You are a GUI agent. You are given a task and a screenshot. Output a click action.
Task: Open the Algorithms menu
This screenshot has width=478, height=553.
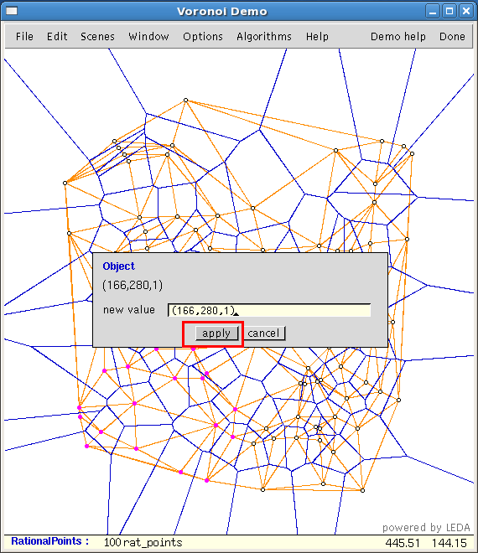(264, 37)
